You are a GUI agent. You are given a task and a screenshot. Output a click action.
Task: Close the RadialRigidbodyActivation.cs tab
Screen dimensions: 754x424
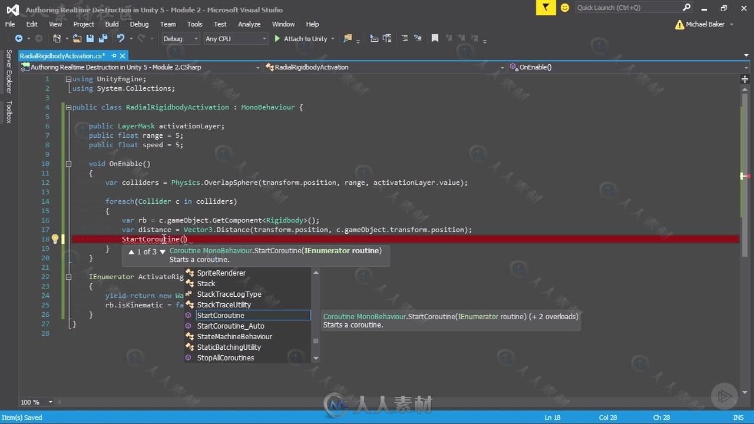tap(123, 56)
